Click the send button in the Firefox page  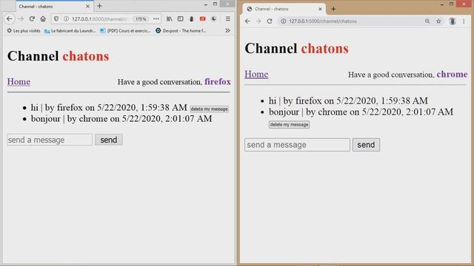pos(109,140)
